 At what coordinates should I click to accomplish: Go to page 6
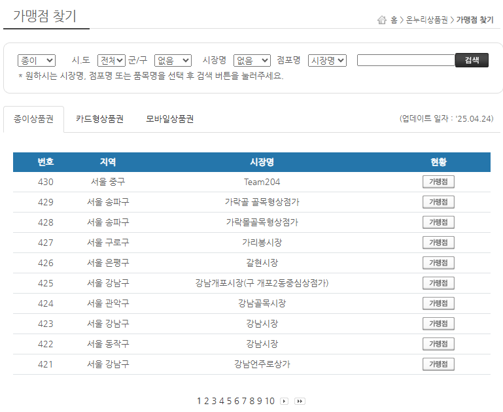pyautogui.click(x=237, y=401)
